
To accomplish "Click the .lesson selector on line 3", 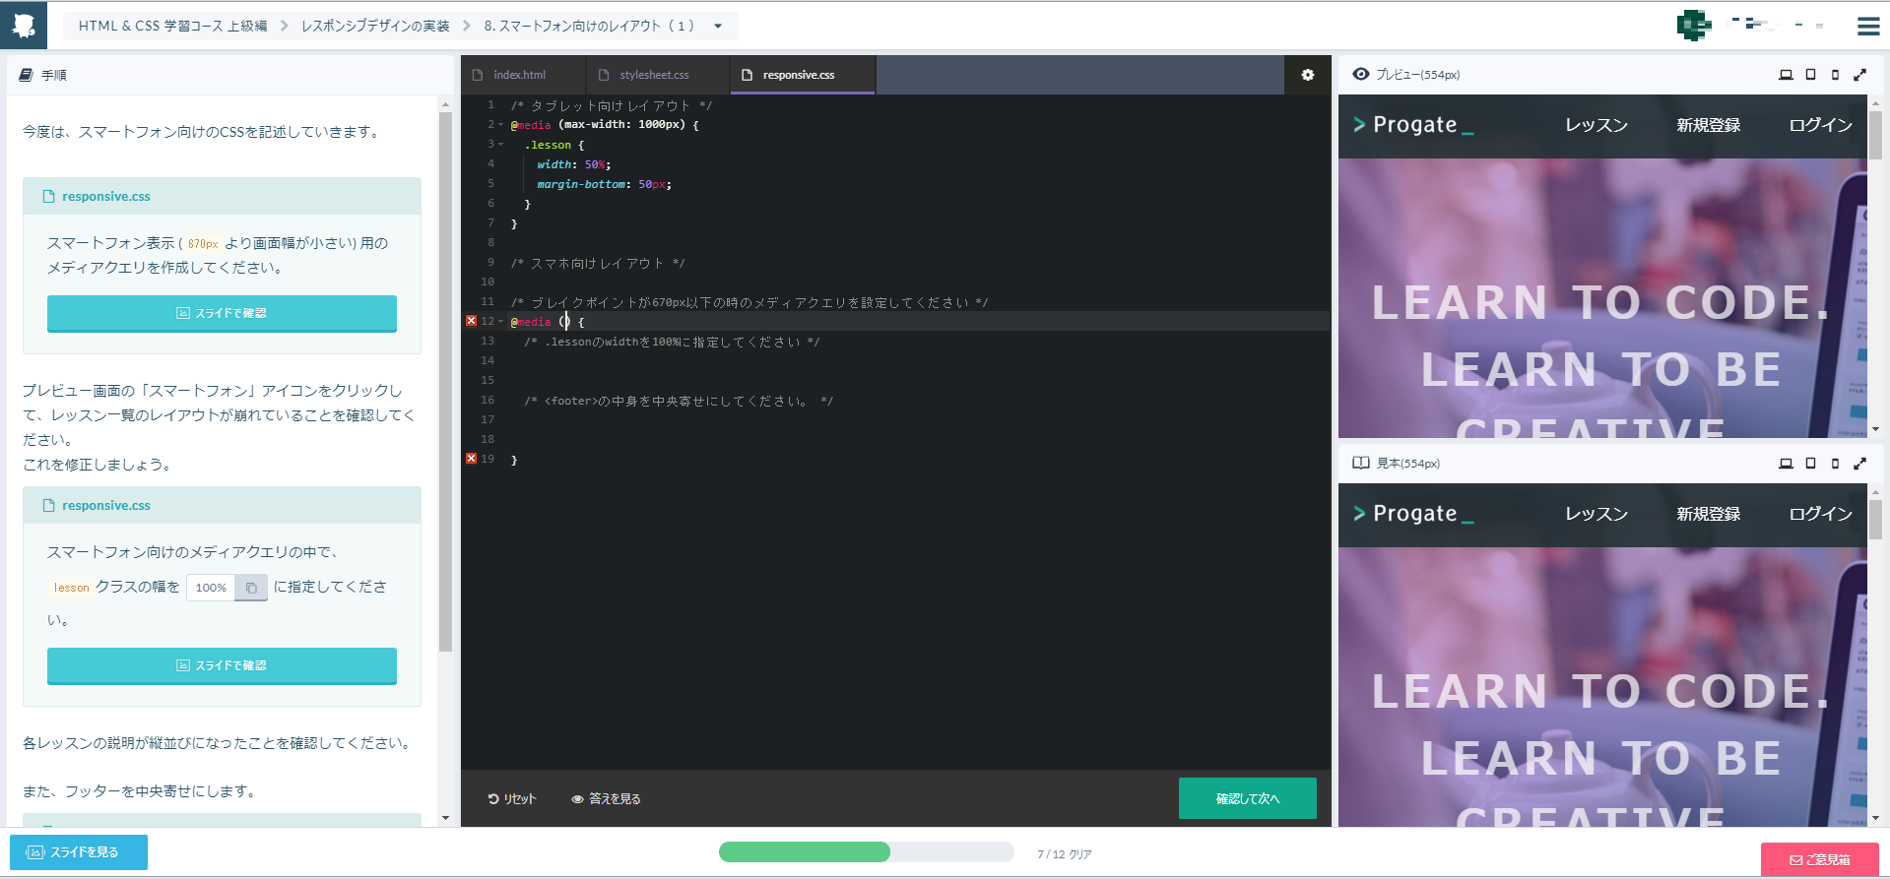I will pyautogui.click(x=548, y=145).
